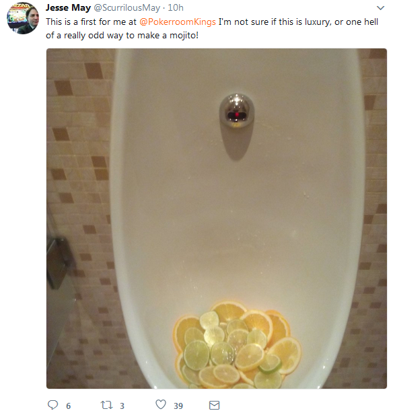Open Jesse May's profile avatar picture
This screenshot has height=415, width=393.
pyautogui.click(x=23, y=18)
